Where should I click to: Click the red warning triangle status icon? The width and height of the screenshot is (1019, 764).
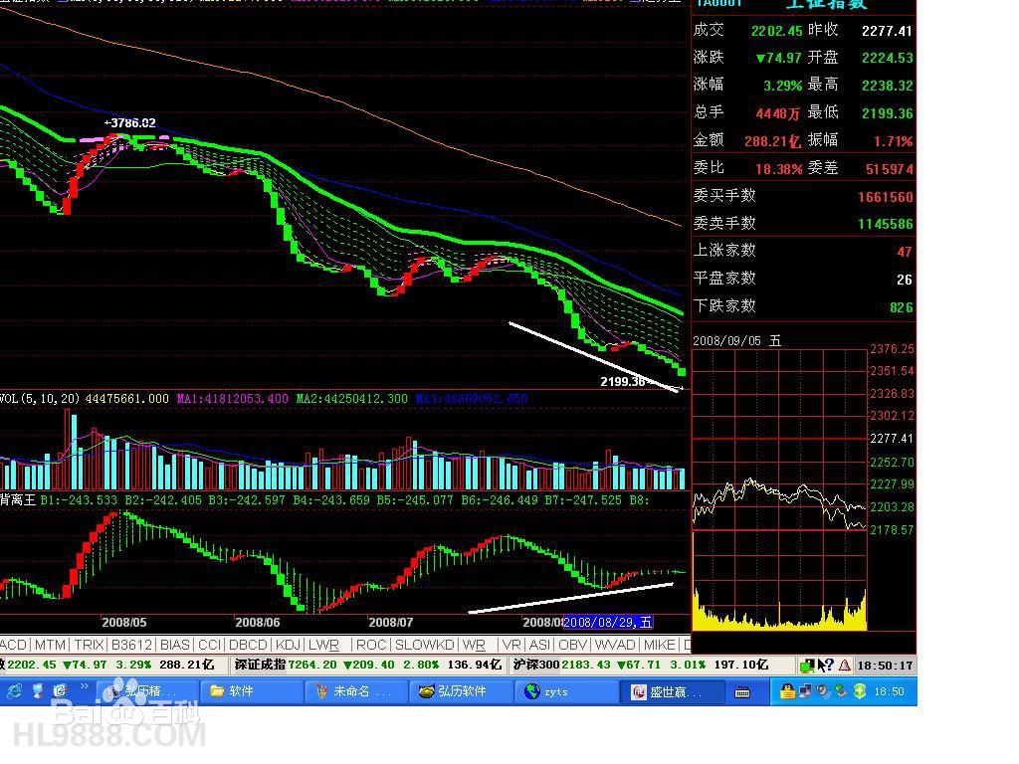(x=844, y=666)
